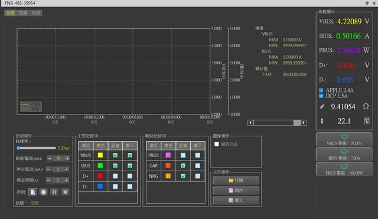This screenshot has height=219, width=378.
Task: Click the new record document icon
Action: coord(32,192)
